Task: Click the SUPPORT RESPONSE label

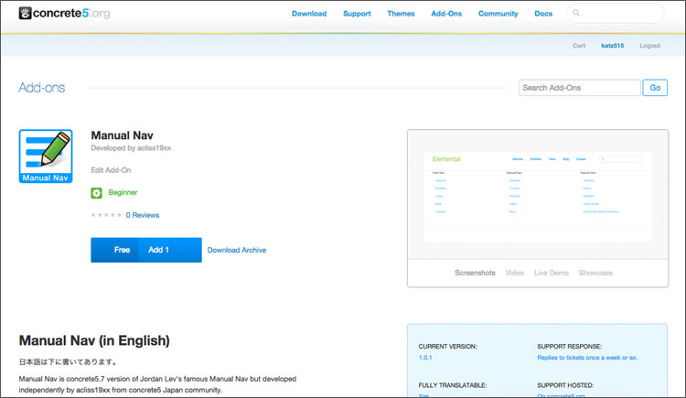Action: (569, 347)
